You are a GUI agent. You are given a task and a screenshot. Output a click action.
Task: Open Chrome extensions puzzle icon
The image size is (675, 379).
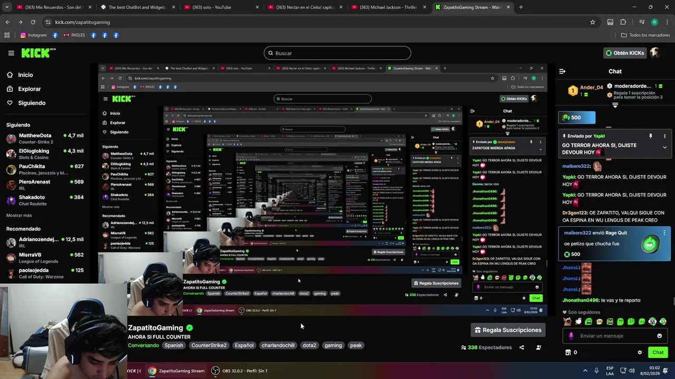[623, 22]
